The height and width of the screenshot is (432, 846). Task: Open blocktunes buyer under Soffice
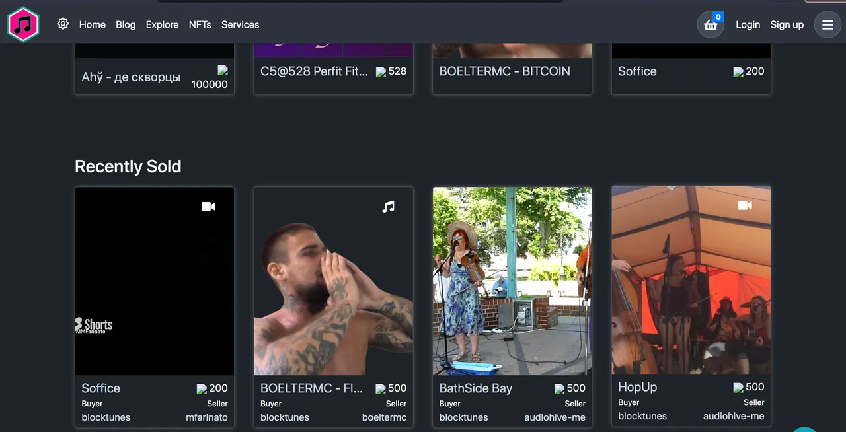pyautogui.click(x=106, y=417)
